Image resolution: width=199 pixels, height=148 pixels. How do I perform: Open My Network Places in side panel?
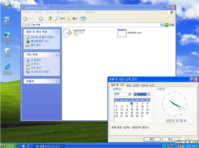[x=37, y=72]
